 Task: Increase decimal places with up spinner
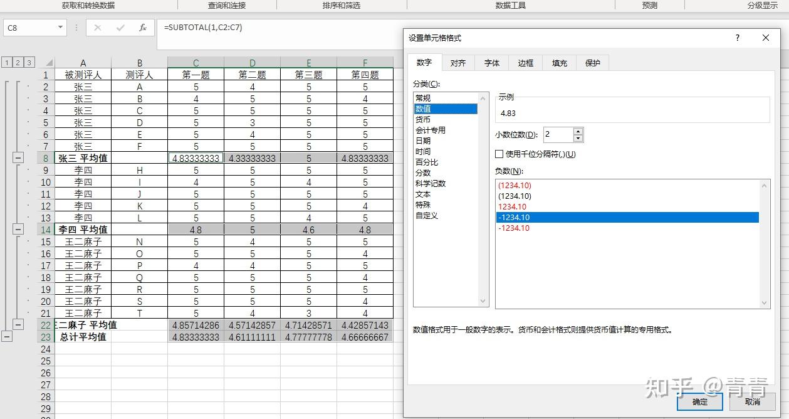tap(578, 131)
